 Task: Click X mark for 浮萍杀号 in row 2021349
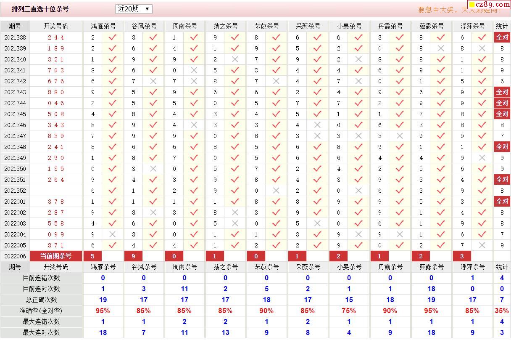pos(482,158)
